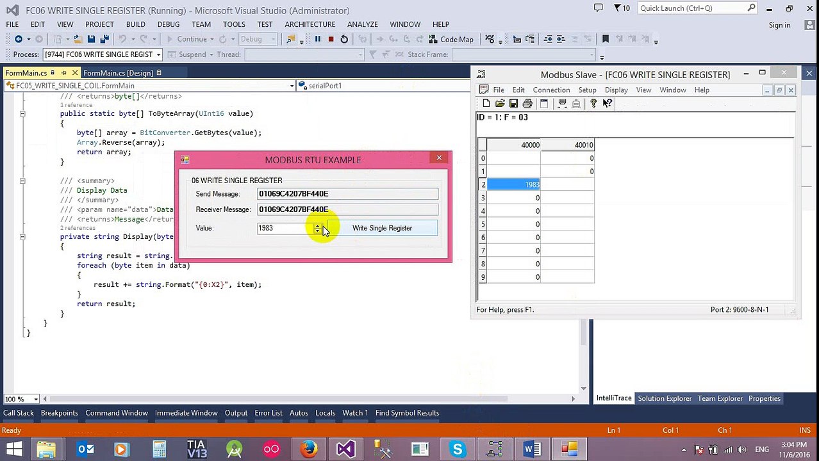Pin the FormMain.cs tab
Image resolution: width=819 pixels, height=461 pixels.
(x=63, y=73)
